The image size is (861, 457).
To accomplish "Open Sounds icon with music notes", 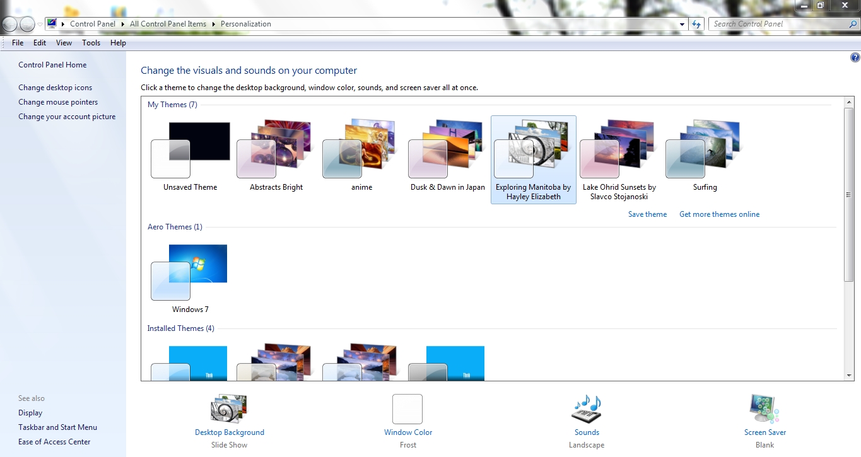I will click(x=587, y=408).
